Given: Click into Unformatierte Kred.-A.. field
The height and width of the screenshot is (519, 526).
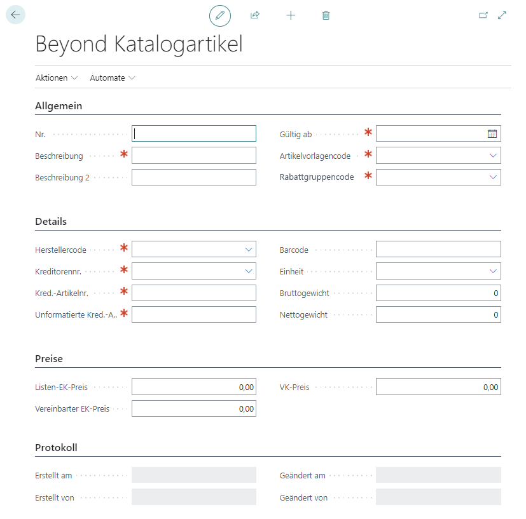Looking at the screenshot, I should point(194,314).
